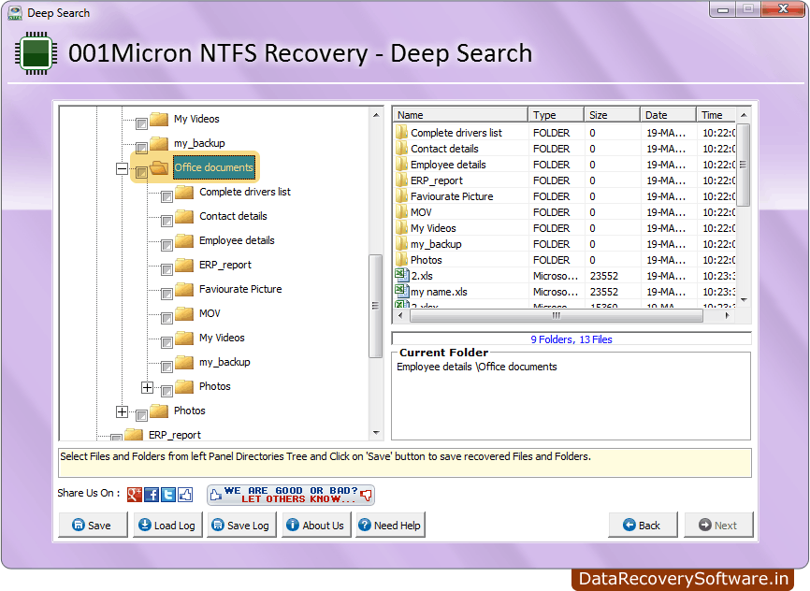The height and width of the screenshot is (591, 810).
Task: Click the Excel icon for my name.xls
Action: (402, 292)
